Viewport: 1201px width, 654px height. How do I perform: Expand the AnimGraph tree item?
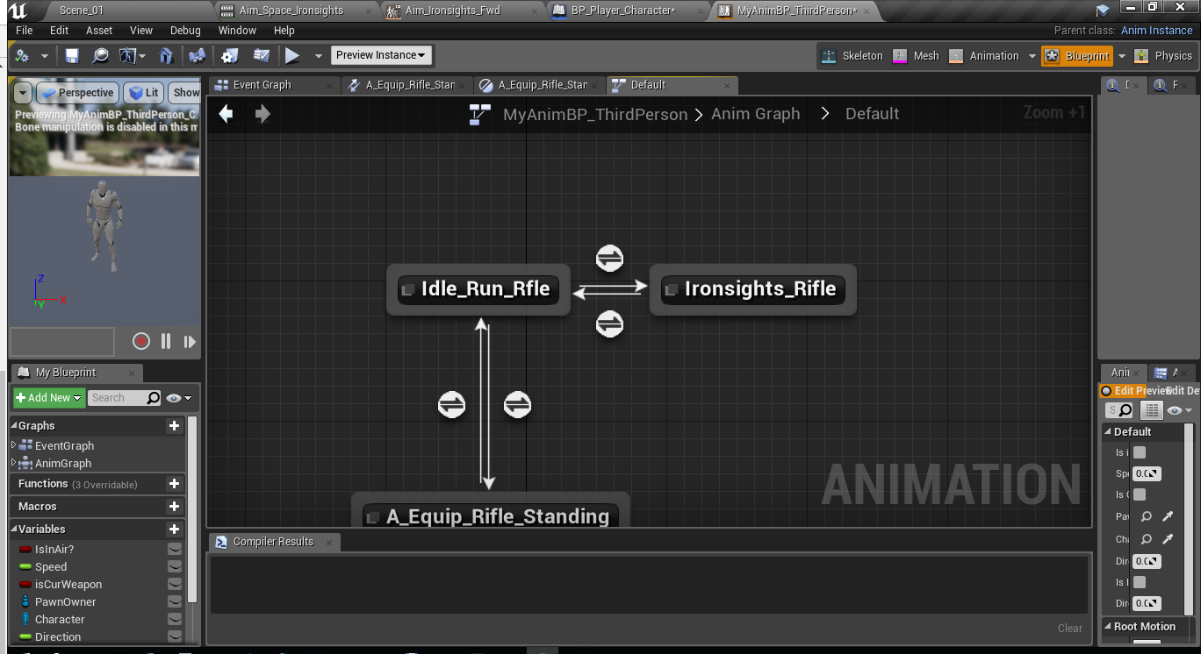[13, 463]
